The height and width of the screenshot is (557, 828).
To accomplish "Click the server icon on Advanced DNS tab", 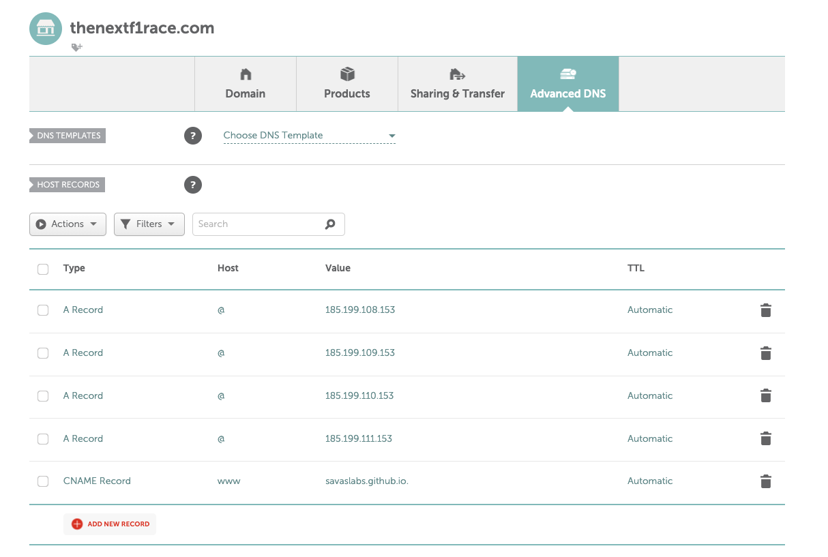I will point(567,74).
